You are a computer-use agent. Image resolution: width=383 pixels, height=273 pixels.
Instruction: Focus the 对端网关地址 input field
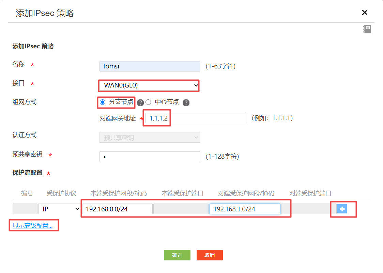196,118
